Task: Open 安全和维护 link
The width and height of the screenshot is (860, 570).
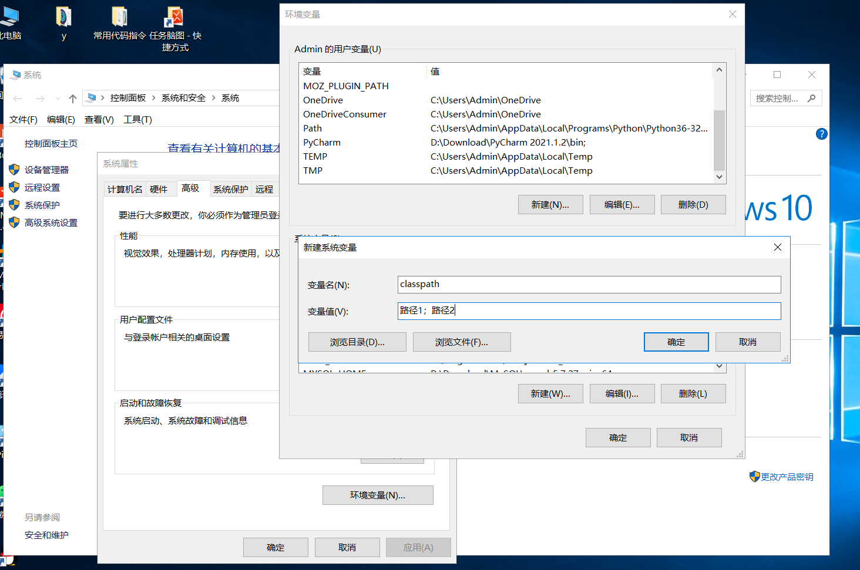Action: point(46,535)
